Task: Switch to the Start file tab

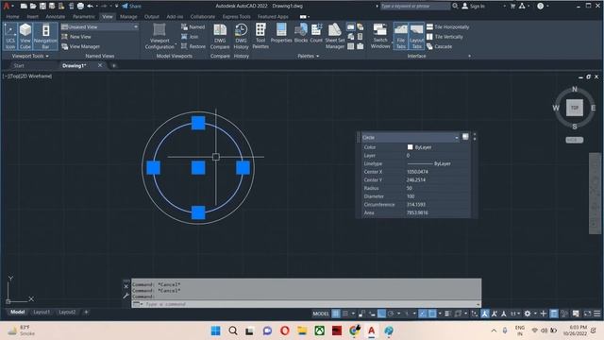Action: pos(19,65)
